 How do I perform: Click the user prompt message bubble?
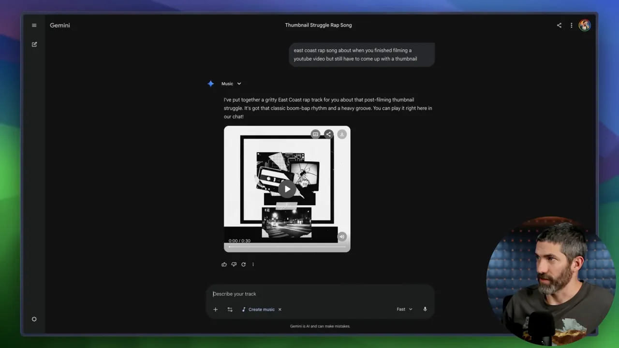(x=362, y=55)
